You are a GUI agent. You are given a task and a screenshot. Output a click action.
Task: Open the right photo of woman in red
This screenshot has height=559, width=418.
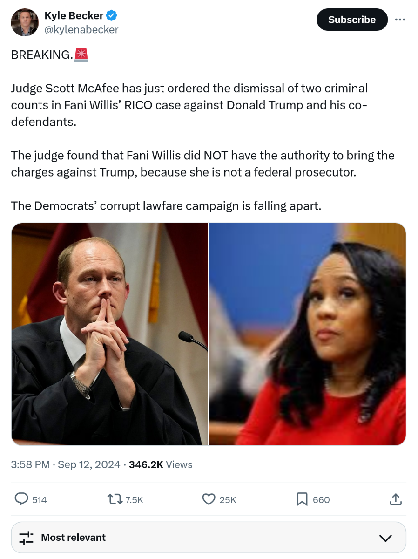point(308,334)
